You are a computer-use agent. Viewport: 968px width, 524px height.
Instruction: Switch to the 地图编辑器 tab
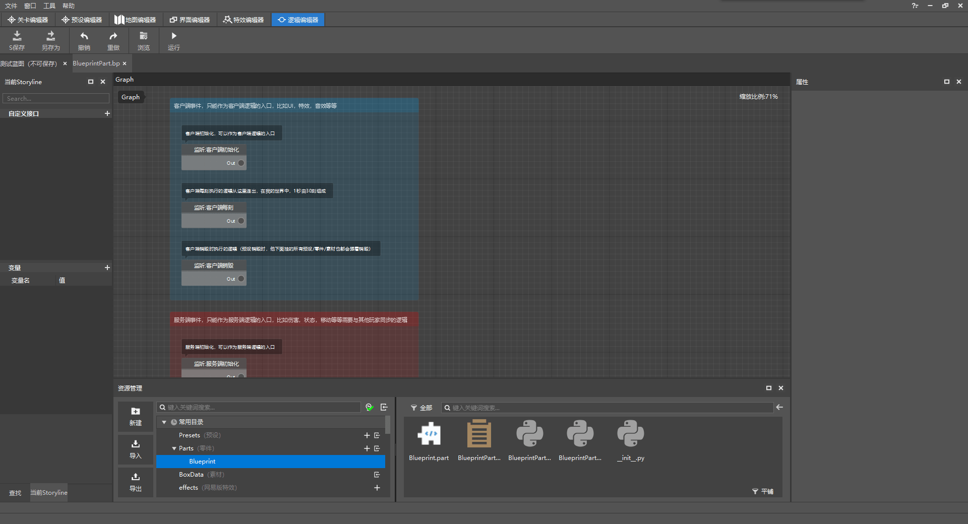tap(135, 20)
